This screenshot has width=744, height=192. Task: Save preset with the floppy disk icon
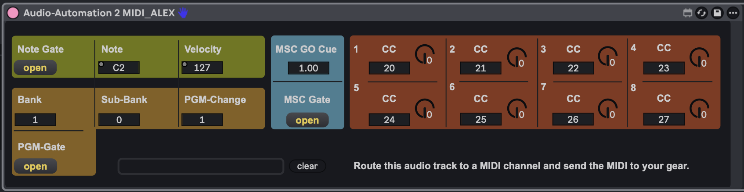717,13
